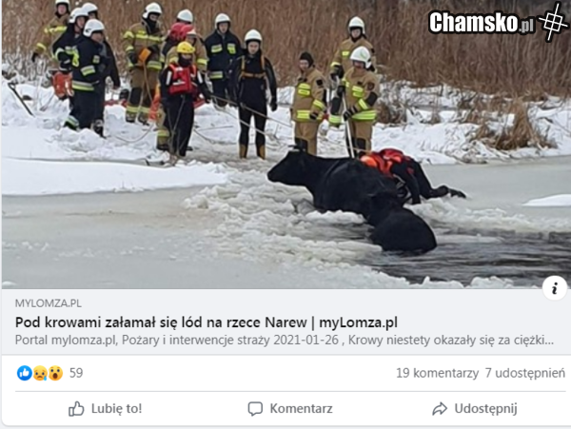This screenshot has height=429, width=571.
Task: Click the wow reaction emoji
Action: (55, 373)
